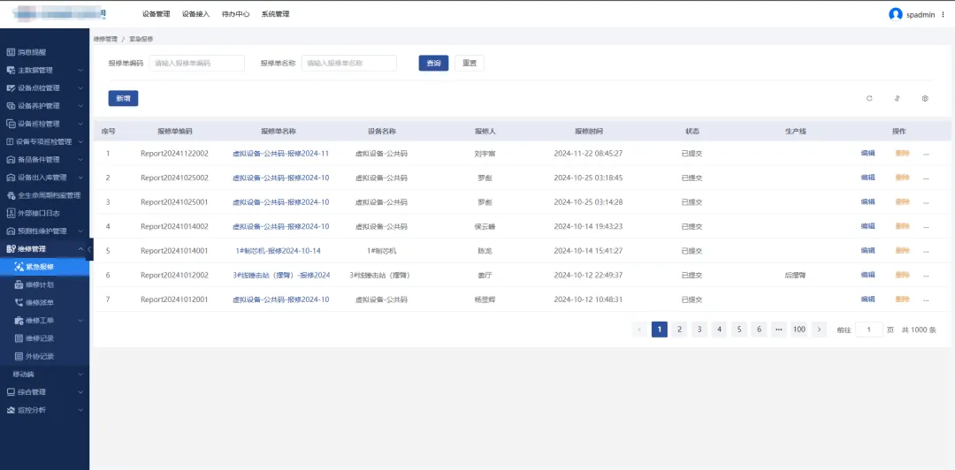This screenshot has height=470, width=955.
Task: Open the 设备管理 top menu
Action: coord(156,14)
